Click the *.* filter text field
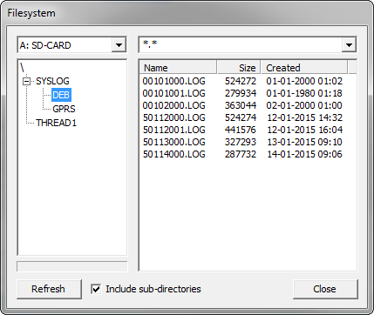374x315 pixels. (241, 45)
